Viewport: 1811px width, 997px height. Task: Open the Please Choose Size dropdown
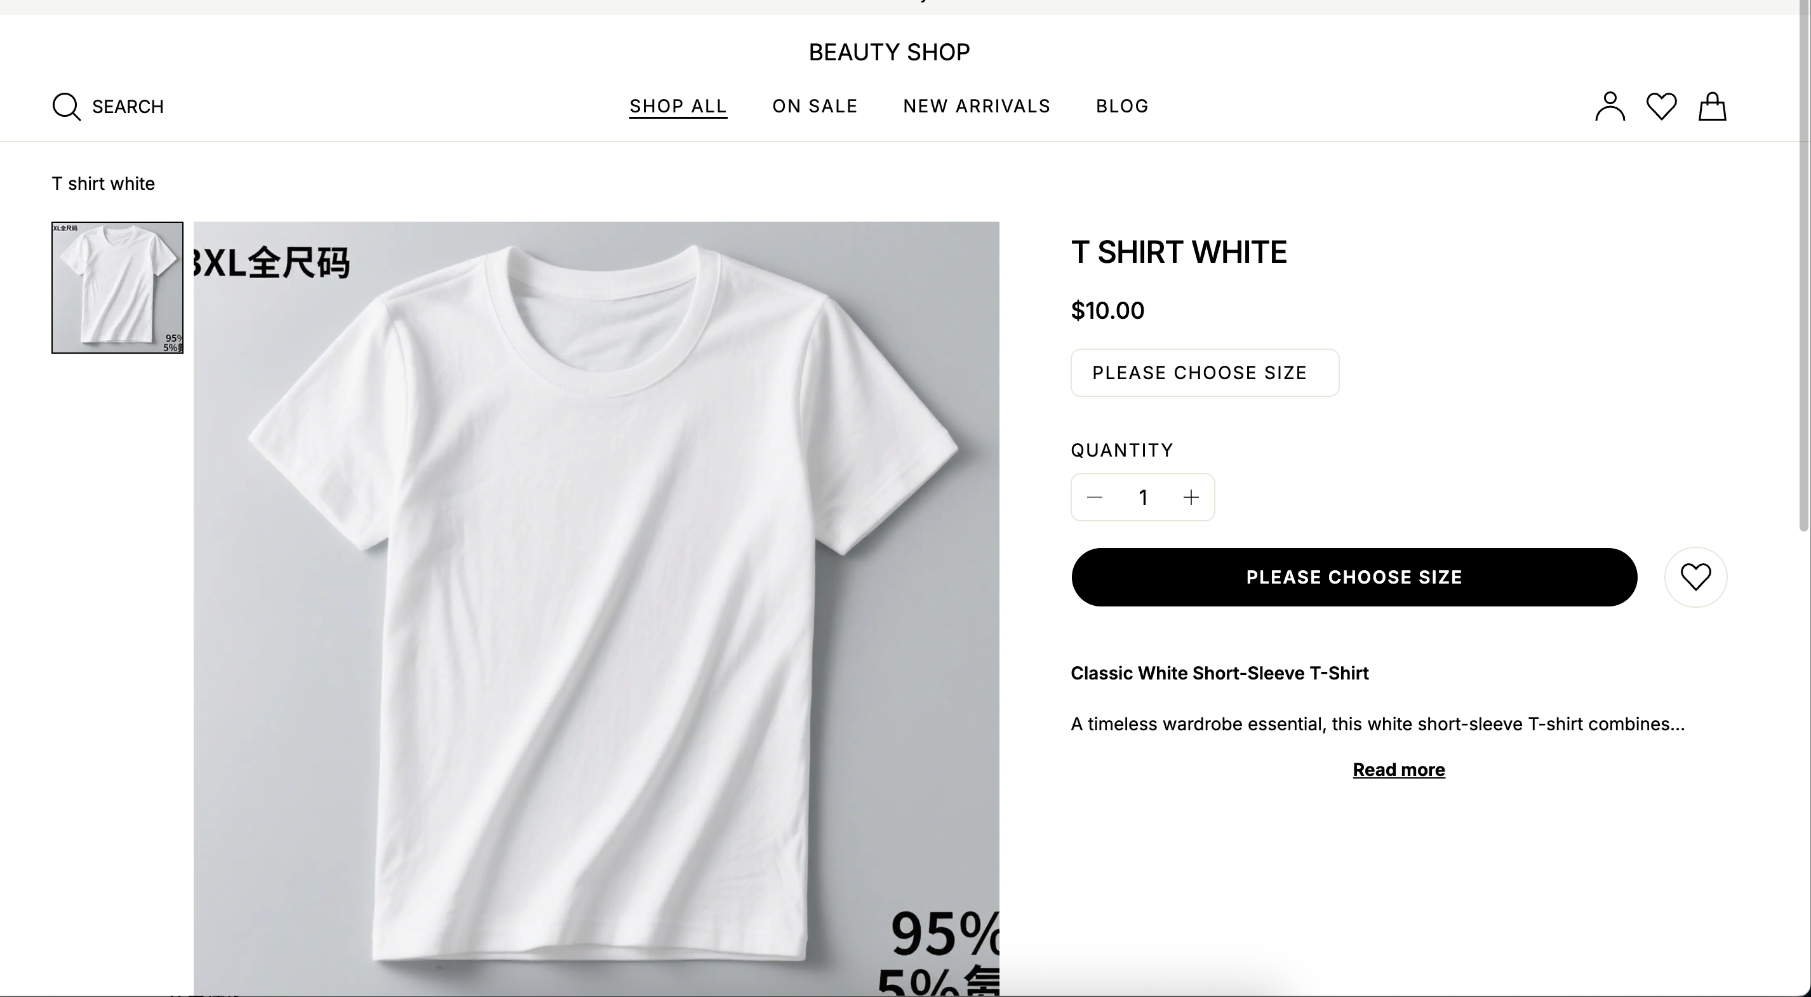[1205, 373]
